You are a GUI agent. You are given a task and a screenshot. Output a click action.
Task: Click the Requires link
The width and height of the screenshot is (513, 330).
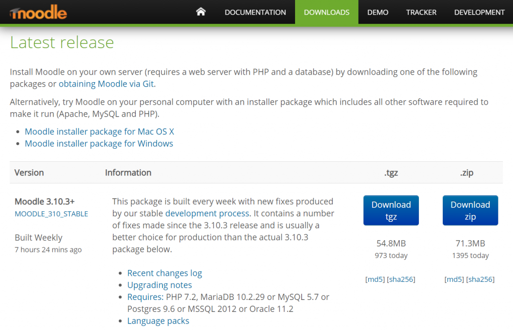click(144, 297)
